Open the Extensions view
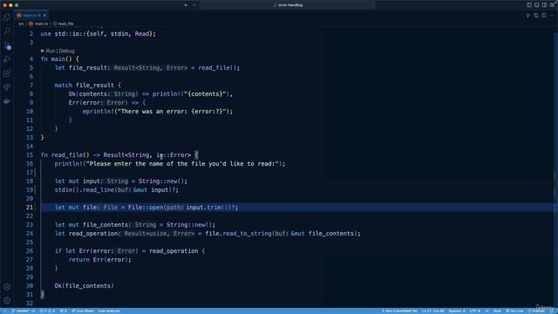This screenshot has width=558, height=314. click(7, 73)
